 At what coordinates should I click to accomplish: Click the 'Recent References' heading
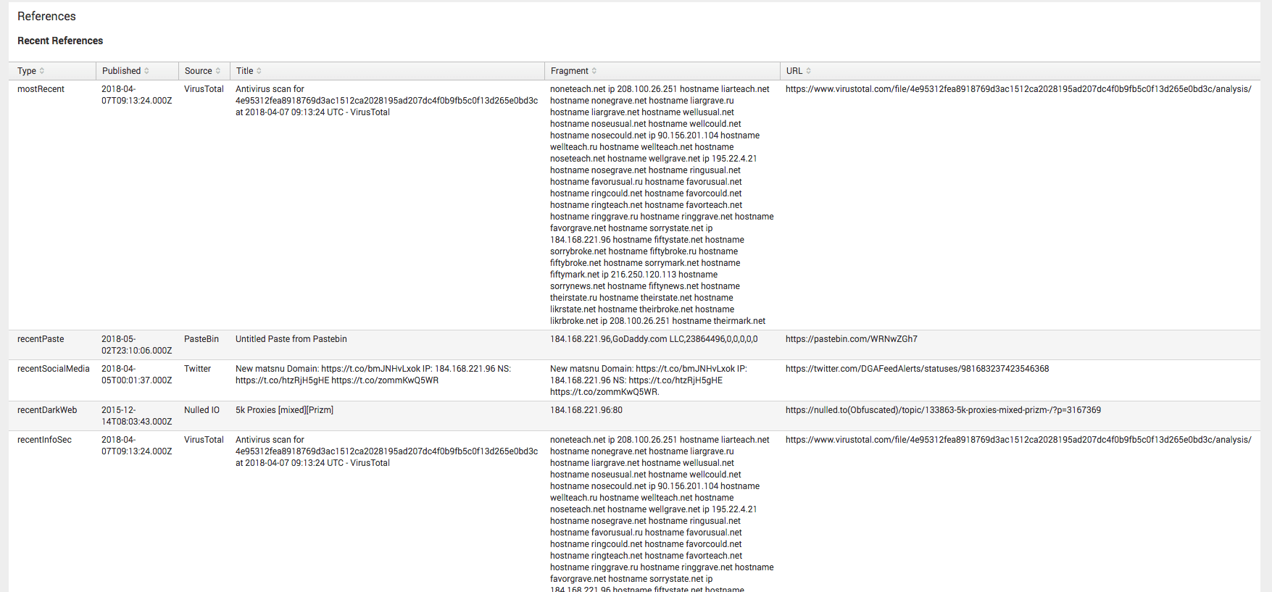[x=60, y=41]
